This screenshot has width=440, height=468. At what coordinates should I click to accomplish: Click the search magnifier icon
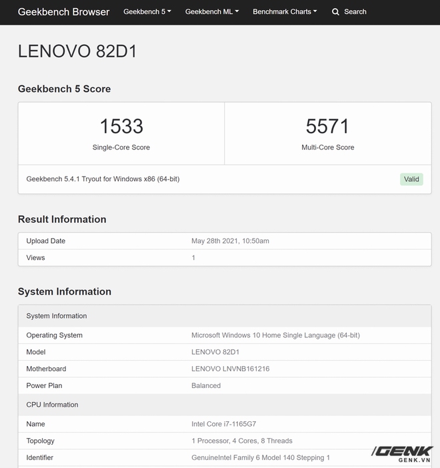click(335, 12)
